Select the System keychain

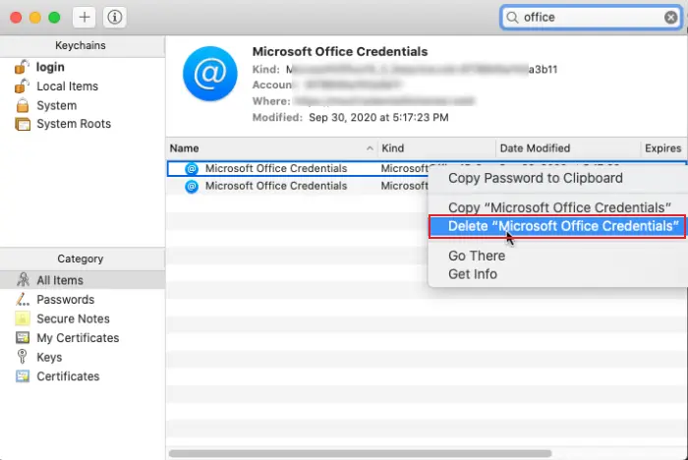click(56, 105)
